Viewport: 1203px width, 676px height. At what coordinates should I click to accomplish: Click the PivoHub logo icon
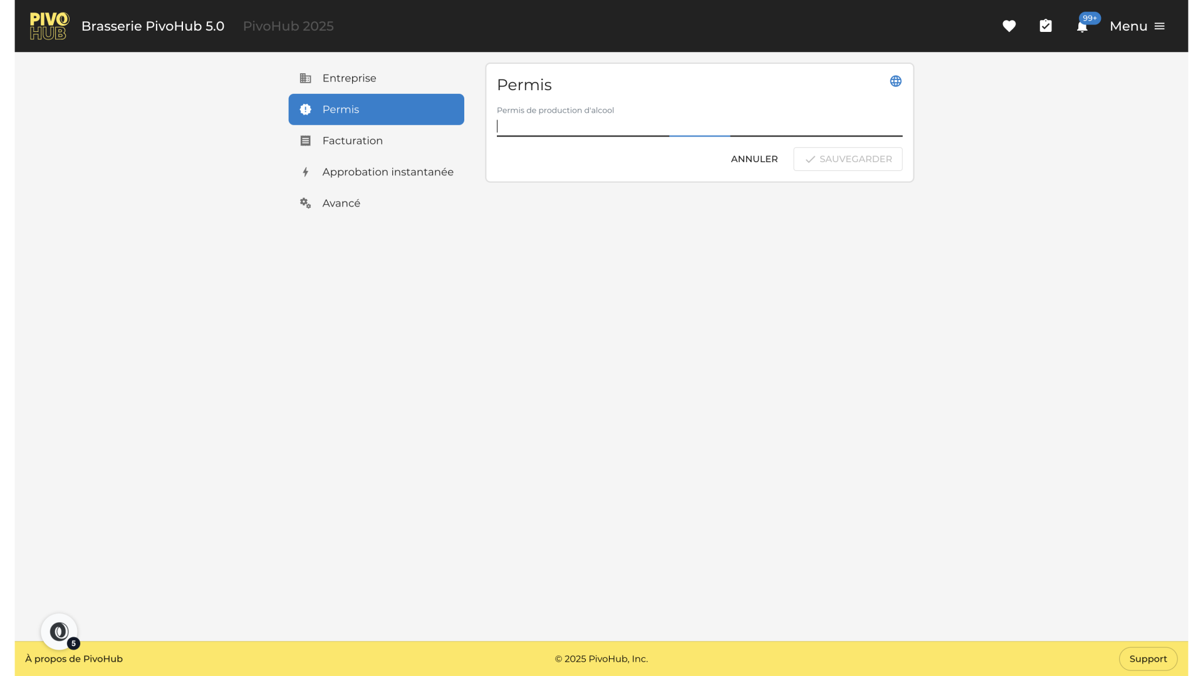click(49, 26)
